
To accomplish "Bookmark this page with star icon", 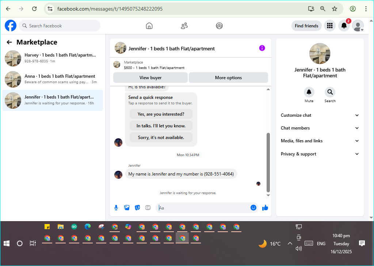I will point(335,9).
